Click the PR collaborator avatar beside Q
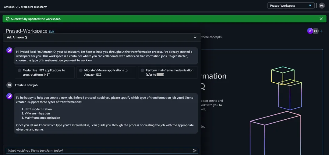The width and height of the screenshot is (329, 155). click(316, 31)
